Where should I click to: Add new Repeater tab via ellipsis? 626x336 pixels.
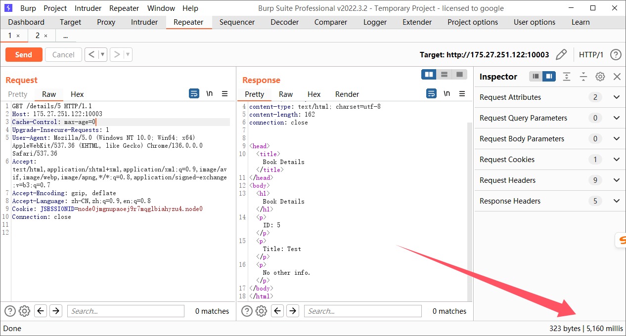tap(65, 36)
